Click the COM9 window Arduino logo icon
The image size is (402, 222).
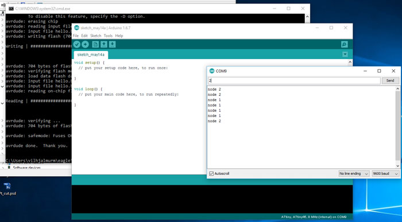tap(212, 71)
